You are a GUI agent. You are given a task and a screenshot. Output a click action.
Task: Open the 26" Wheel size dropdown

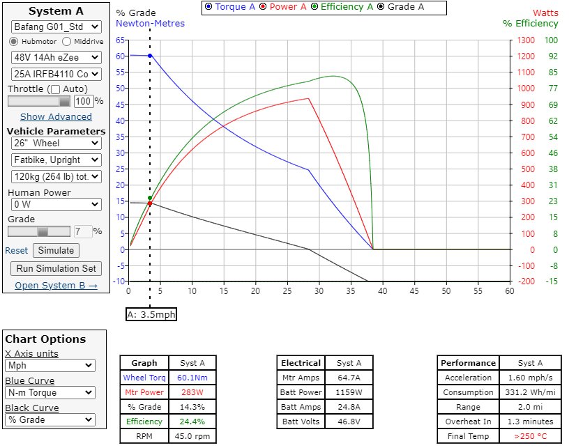56,143
